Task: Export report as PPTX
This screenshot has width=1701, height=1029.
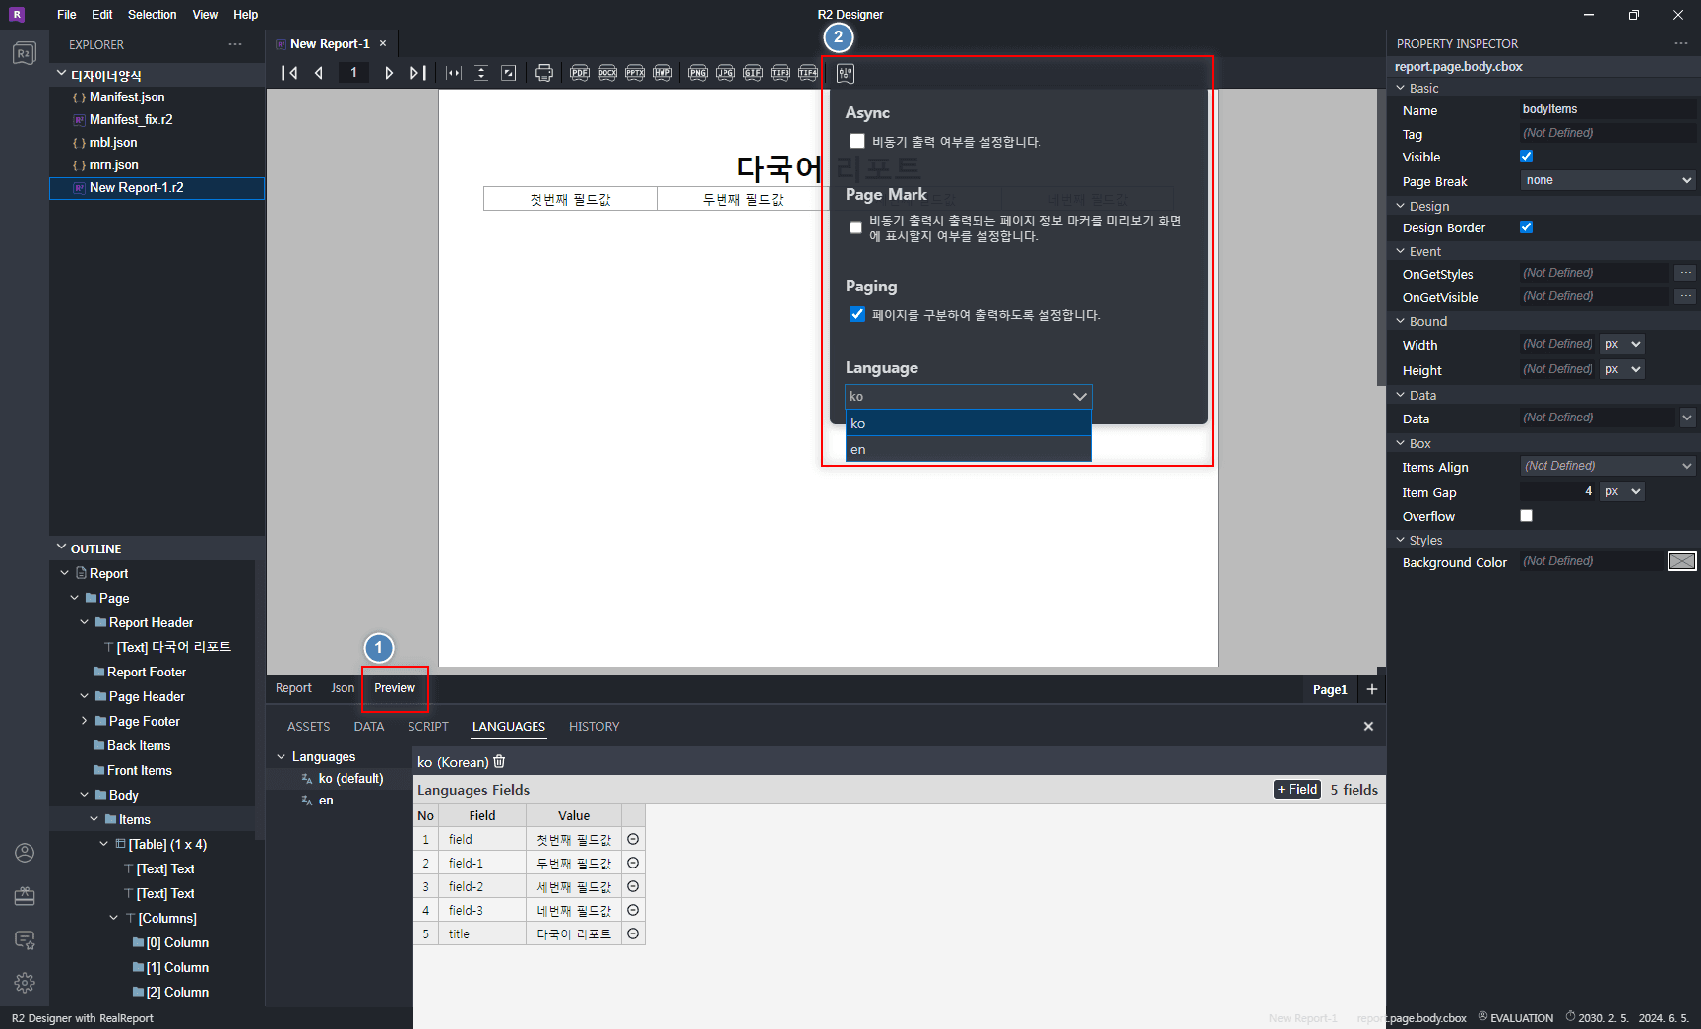Action: [x=635, y=73]
